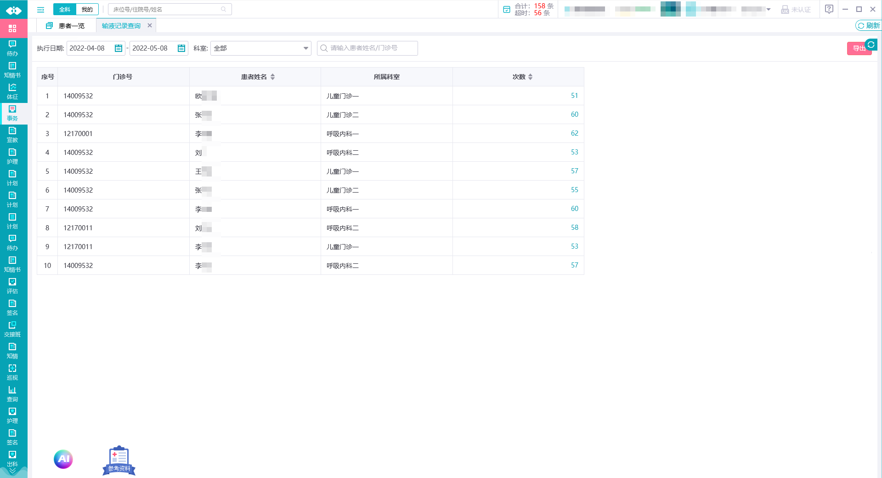Toggle to 我的 view
Screen dimensions: 882x478
[87, 10]
